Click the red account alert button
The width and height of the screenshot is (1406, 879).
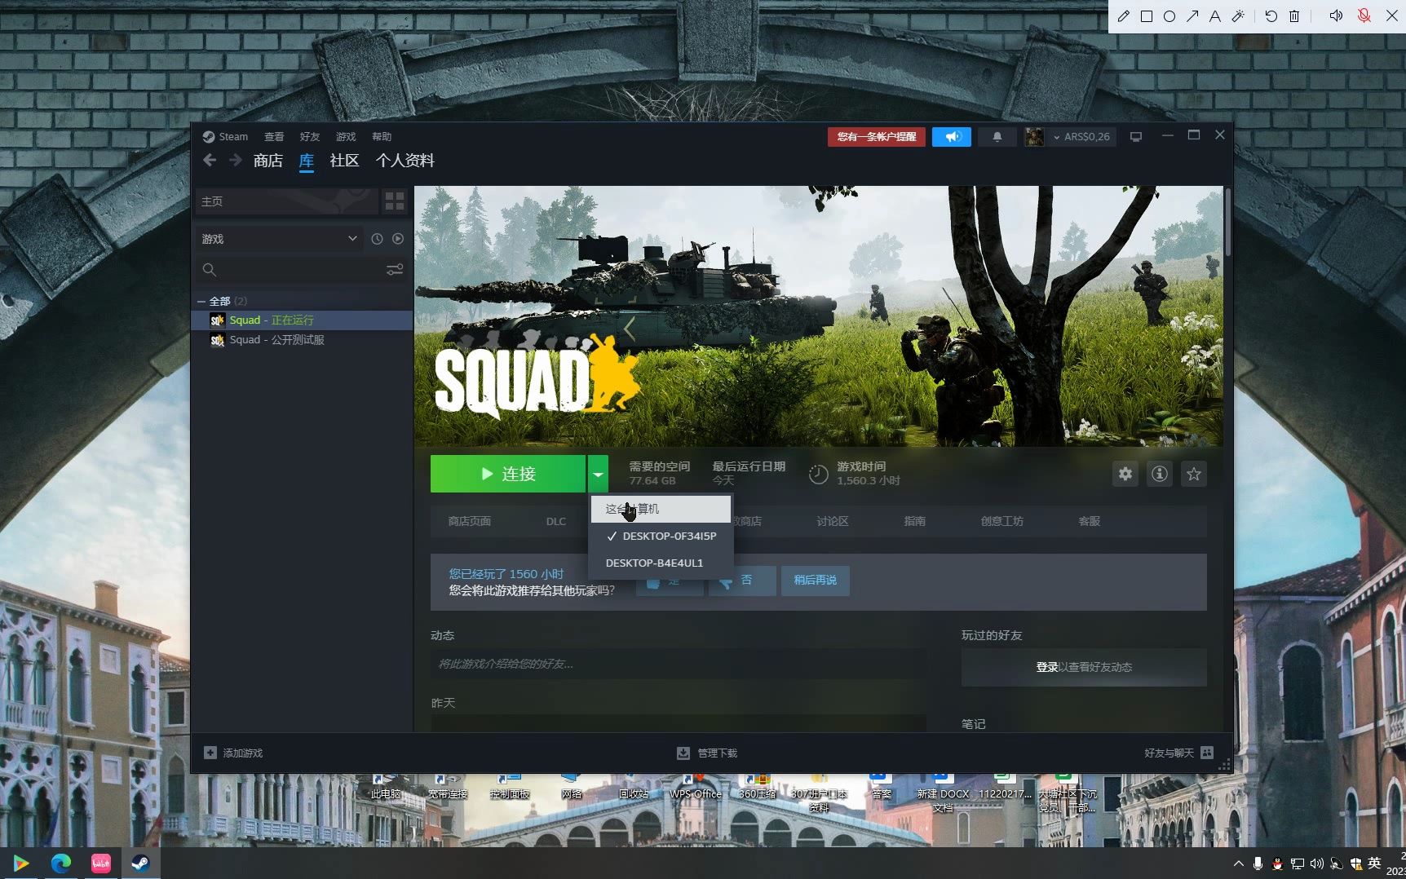tap(877, 137)
